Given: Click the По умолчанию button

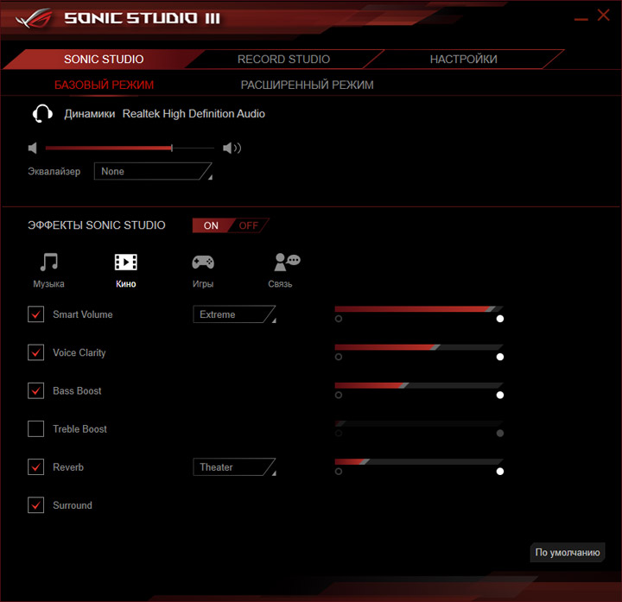Looking at the screenshot, I should 568,552.
